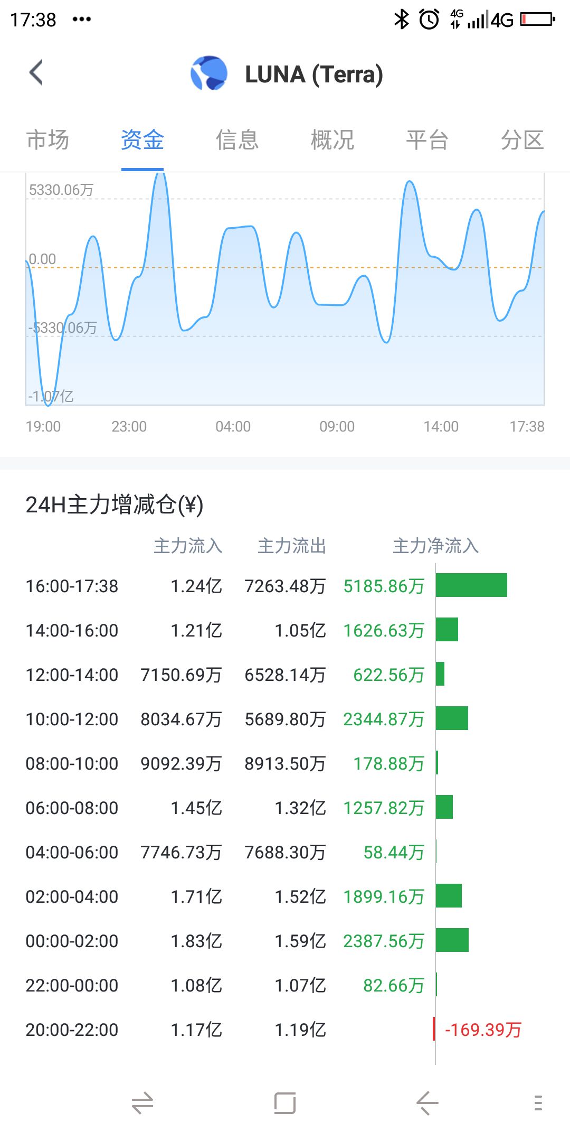Tap the 2344.87万 net inflow value
This screenshot has width=570, height=1141.
(x=384, y=719)
